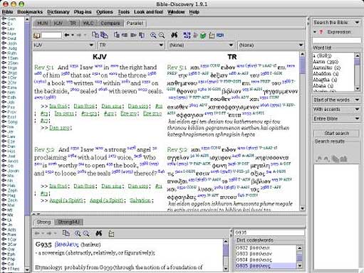Open the Plug-ins menu
Viewport: 364px width, 273px height.
tap(83, 12)
